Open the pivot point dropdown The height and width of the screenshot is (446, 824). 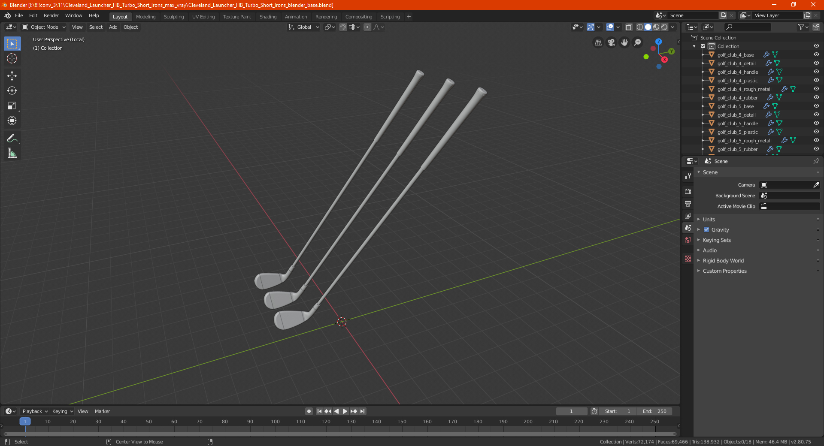click(x=330, y=27)
